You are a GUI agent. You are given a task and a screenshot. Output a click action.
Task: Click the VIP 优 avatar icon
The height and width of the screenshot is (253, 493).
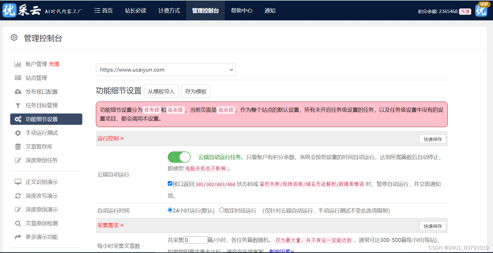click(x=482, y=10)
